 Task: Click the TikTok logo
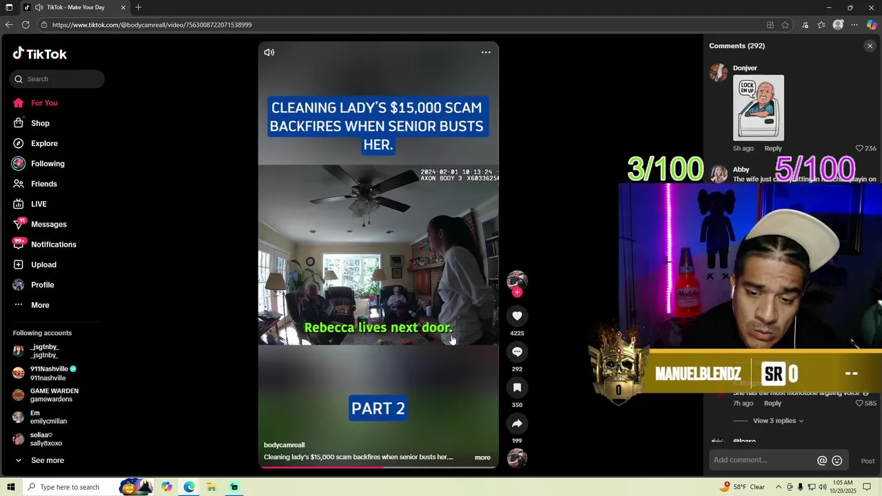pos(40,54)
